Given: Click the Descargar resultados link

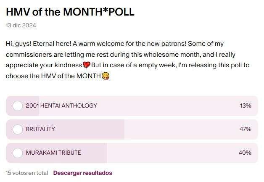Looking at the screenshot, I should point(83,173).
